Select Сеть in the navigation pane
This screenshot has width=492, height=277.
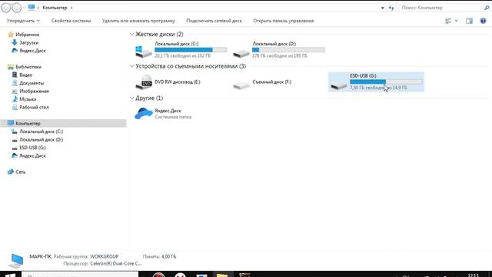(20, 172)
